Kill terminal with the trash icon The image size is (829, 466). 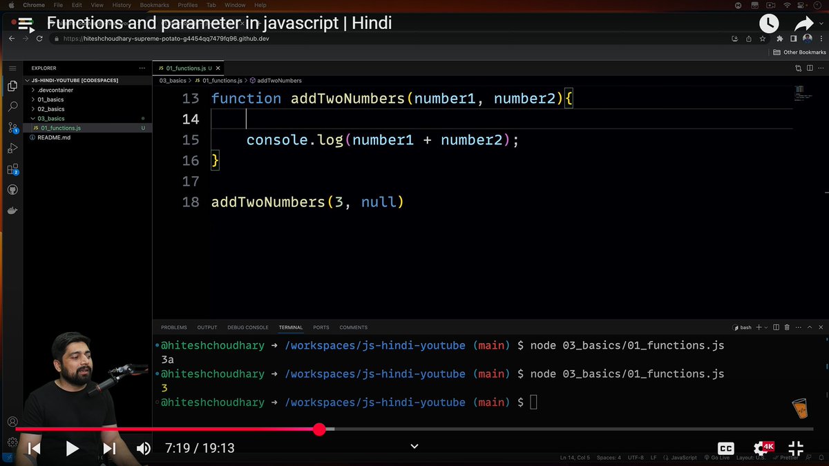[x=786, y=327]
